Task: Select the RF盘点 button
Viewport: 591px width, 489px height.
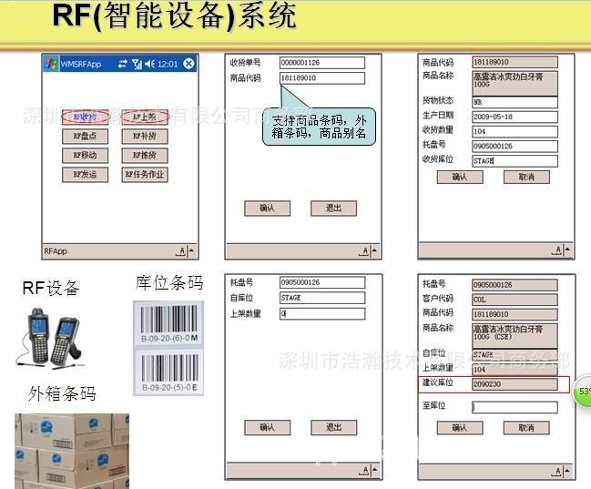Action: pyautogui.click(x=85, y=136)
